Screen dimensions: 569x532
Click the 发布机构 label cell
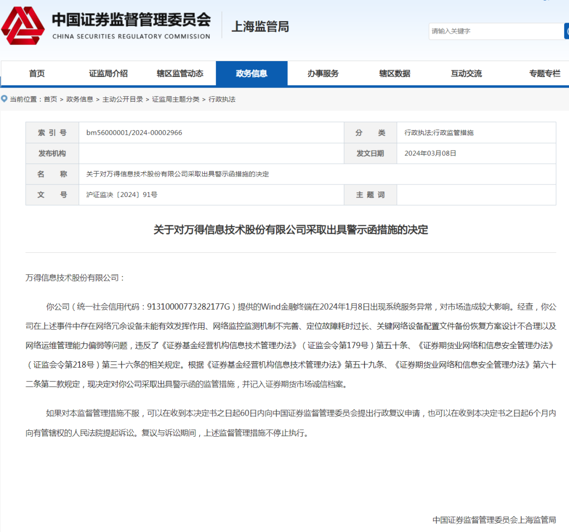pos(52,153)
